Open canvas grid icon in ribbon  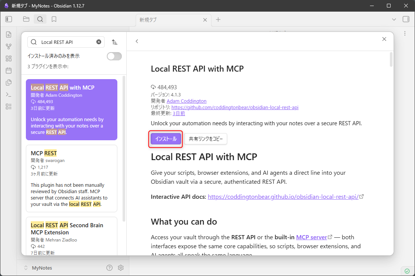pos(9,58)
